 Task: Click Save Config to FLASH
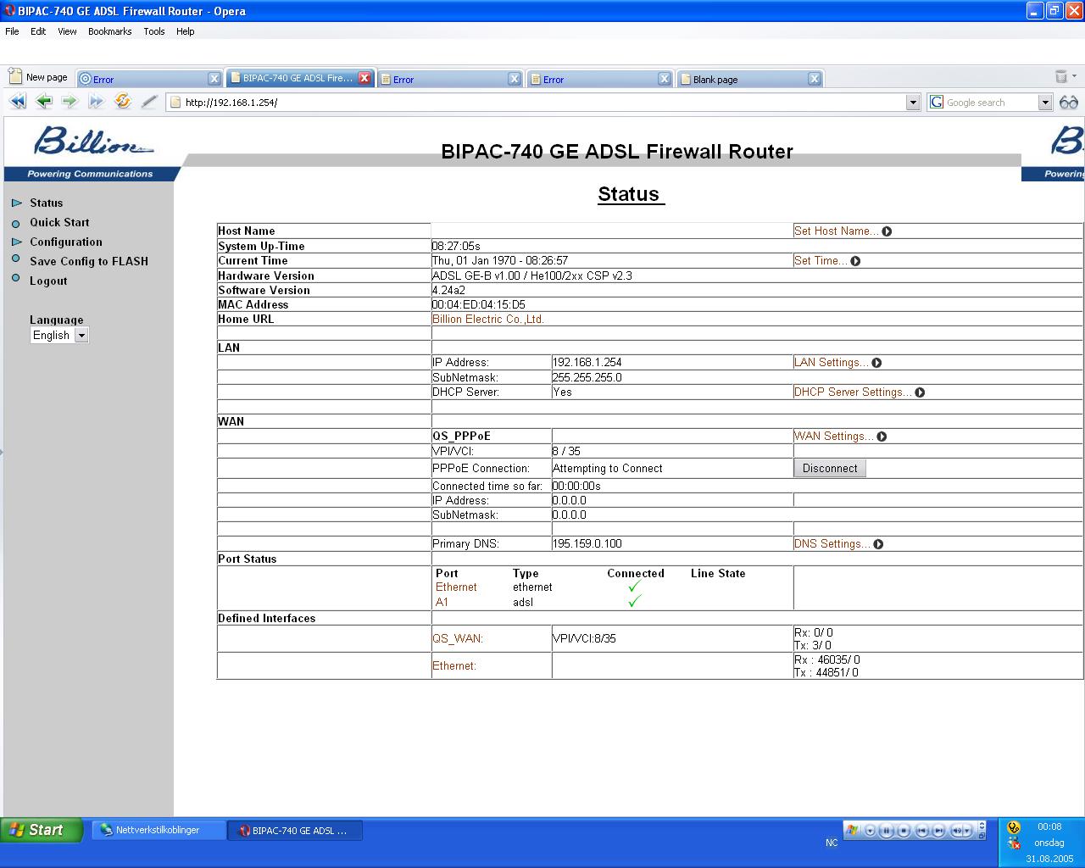(x=89, y=262)
